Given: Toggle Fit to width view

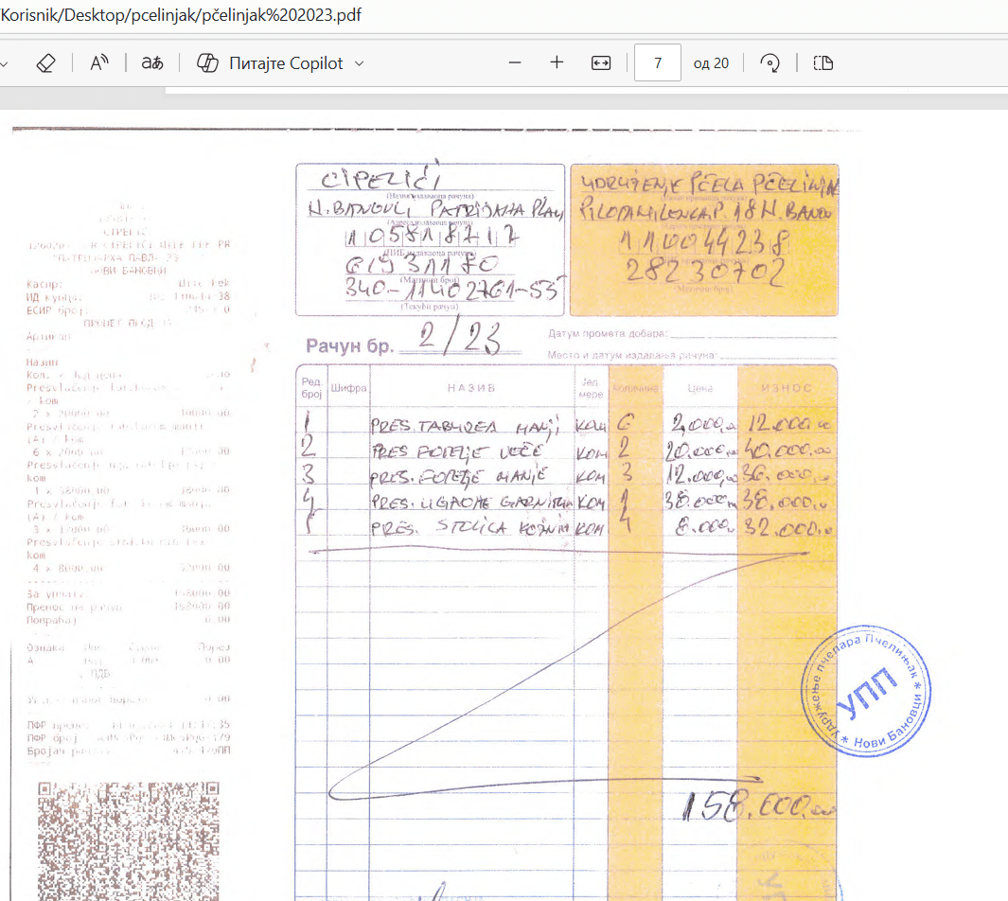Looking at the screenshot, I should tap(601, 63).
